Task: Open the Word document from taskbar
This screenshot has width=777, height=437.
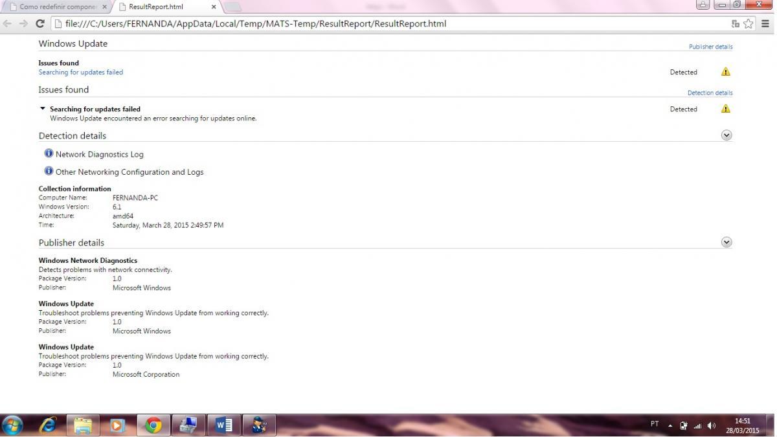Action: click(x=224, y=425)
